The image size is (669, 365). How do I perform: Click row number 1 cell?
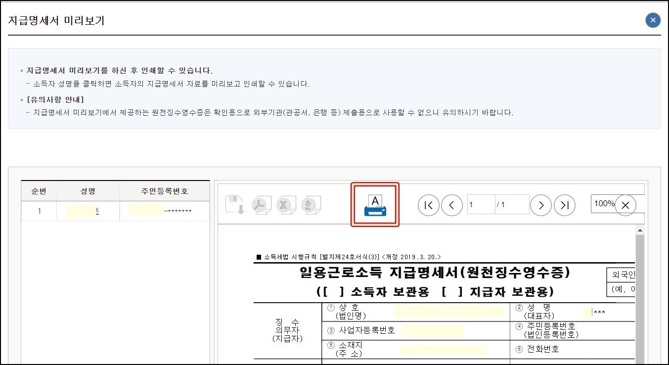39,211
